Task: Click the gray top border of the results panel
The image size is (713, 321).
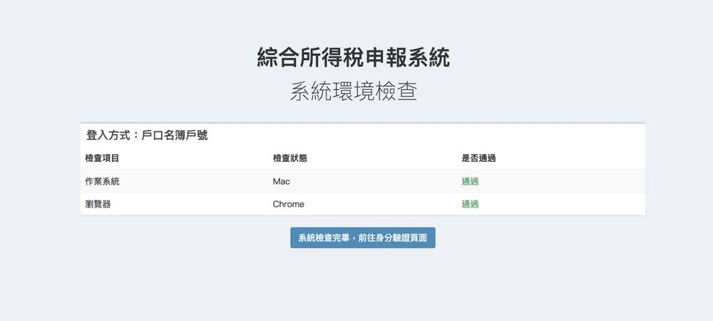Action: (x=362, y=123)
